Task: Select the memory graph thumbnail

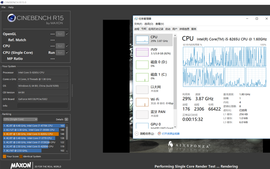Action: [142, 52]
